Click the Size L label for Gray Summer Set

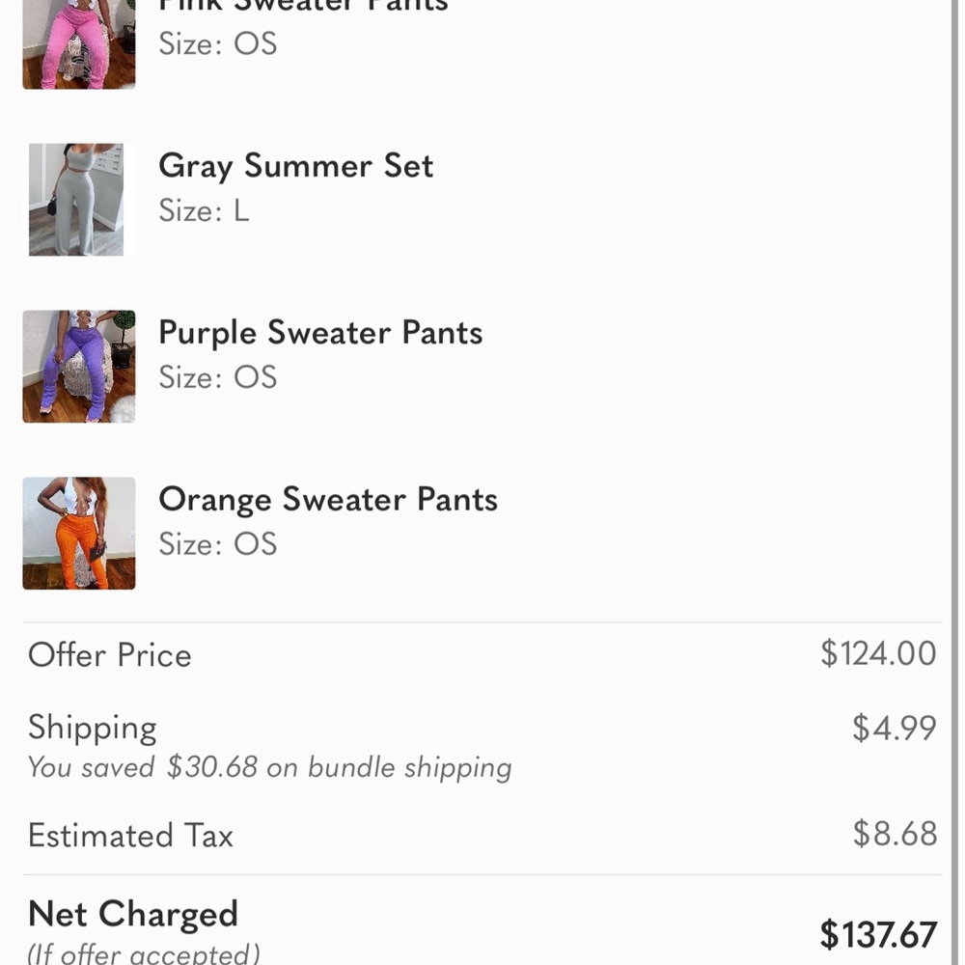pos(204,210)
